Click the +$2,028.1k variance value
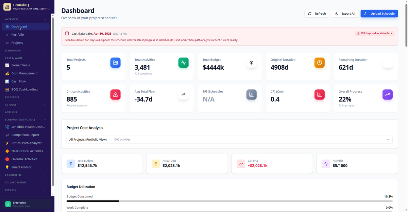 [257, 166]
